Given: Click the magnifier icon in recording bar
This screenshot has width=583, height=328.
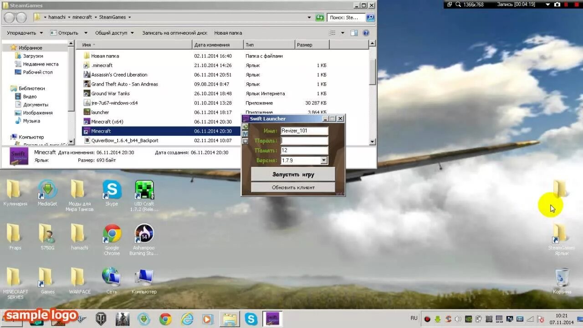Looking at the screenshot, I should [x=458, y=4].
